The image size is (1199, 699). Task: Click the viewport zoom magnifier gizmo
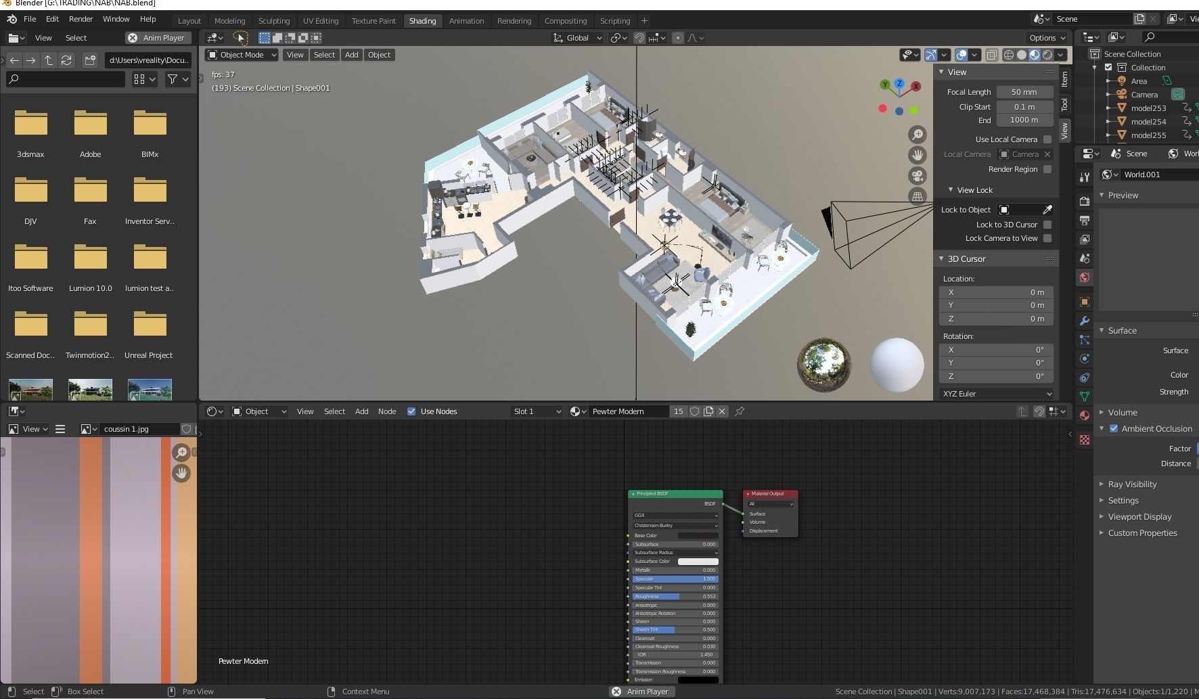(x=918, y=135)
